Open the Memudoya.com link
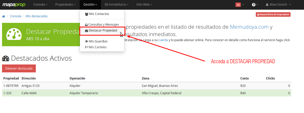The width and height of the screenshot is (304, 113). 249,27
